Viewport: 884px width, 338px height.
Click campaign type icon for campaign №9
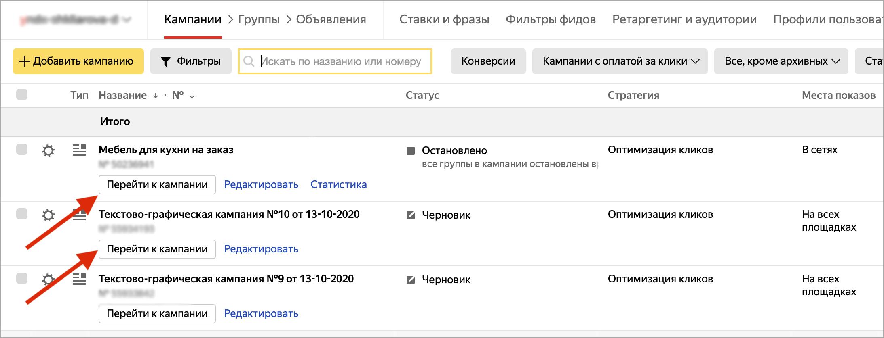(79, 279)
